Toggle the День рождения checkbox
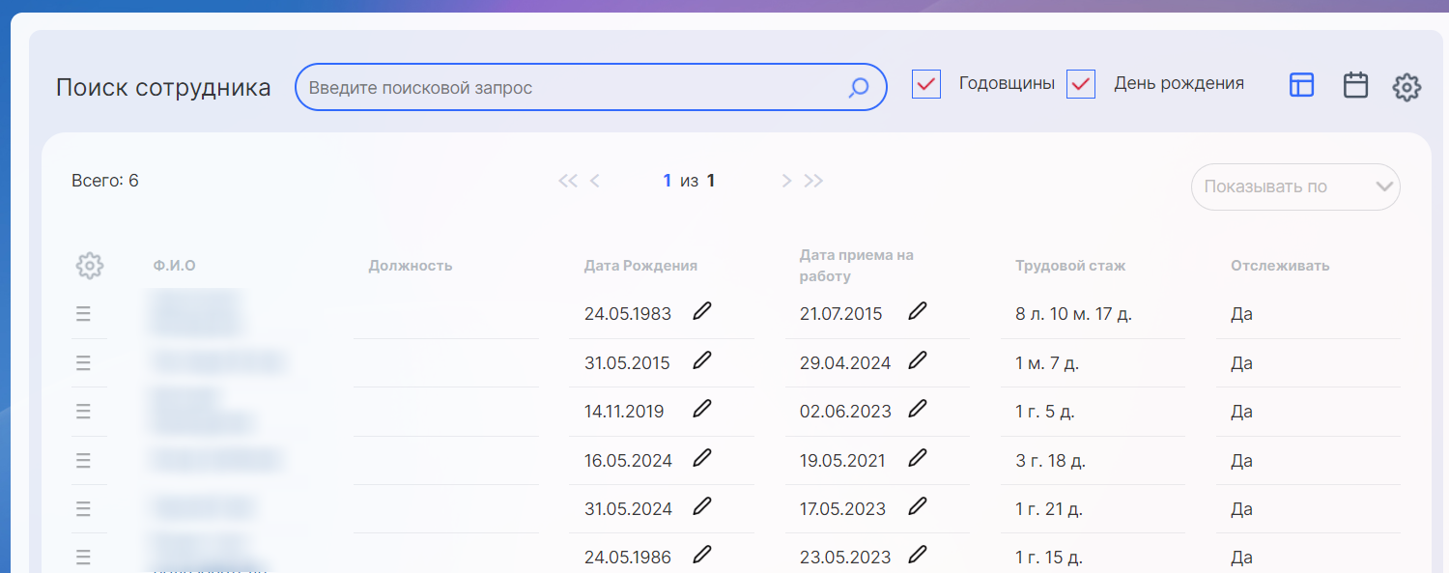Image resolution: width=1449 pixels, height=573 pixels. [x=1081, y=84]
